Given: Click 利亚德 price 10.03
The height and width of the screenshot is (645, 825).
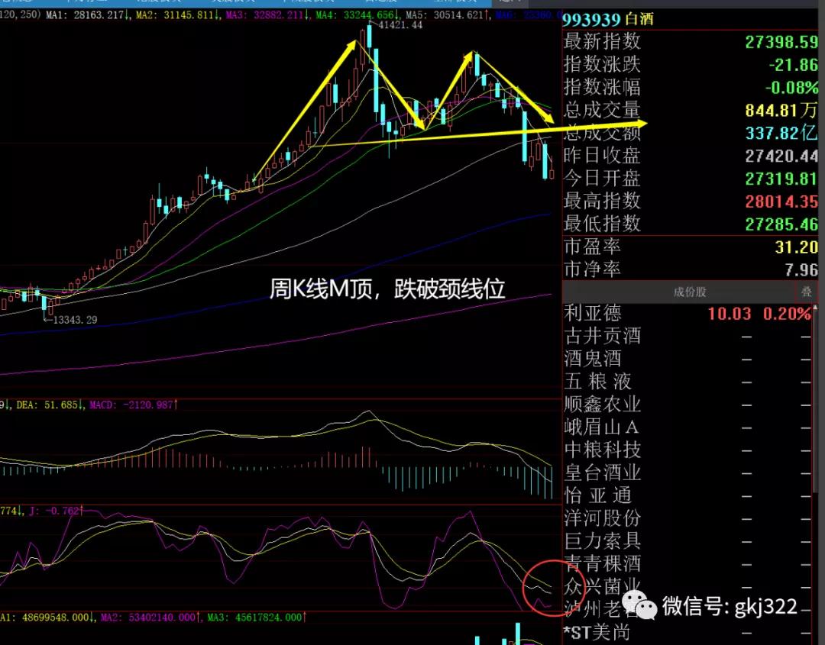Looking at the screenshot, I should click(x=729, y=314).
